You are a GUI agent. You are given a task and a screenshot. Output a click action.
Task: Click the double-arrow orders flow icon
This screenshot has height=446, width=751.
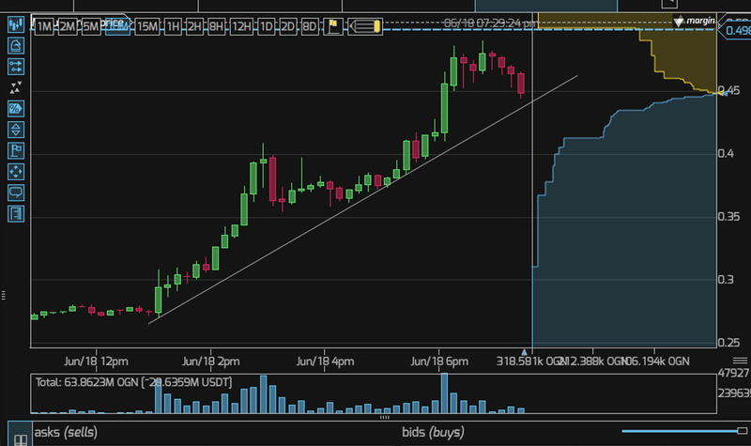pyautogui.click(x=16, y=67)
